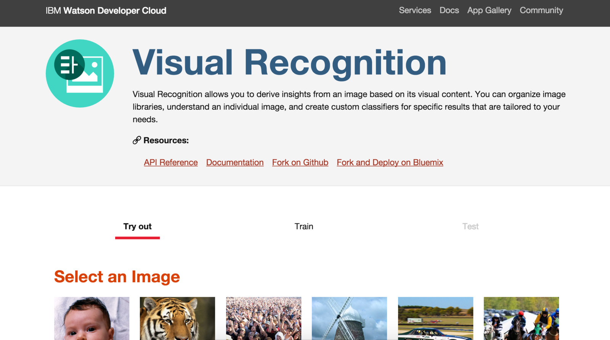Select the Try out tab

(137, 227)
